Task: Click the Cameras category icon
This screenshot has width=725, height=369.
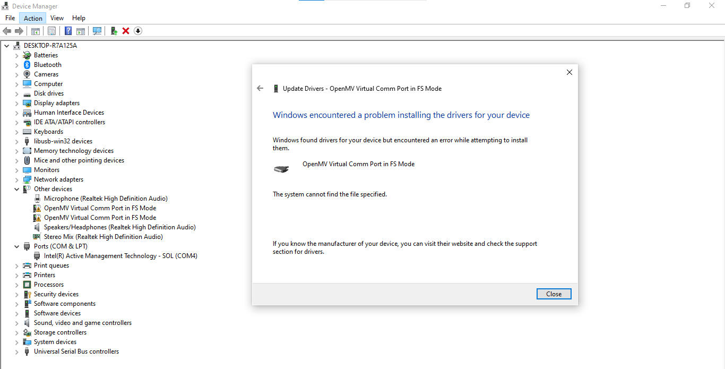Action: (x=27, y=74)
